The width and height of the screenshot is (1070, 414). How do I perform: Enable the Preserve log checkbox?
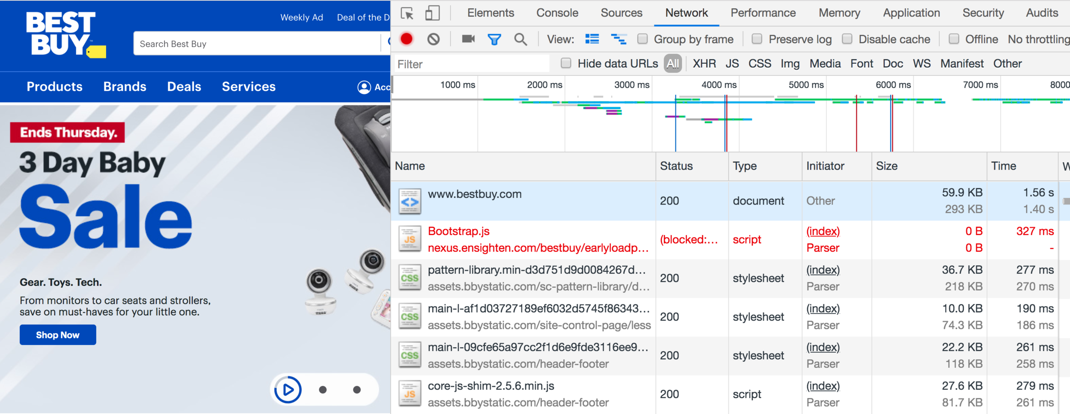coord(757,39)
